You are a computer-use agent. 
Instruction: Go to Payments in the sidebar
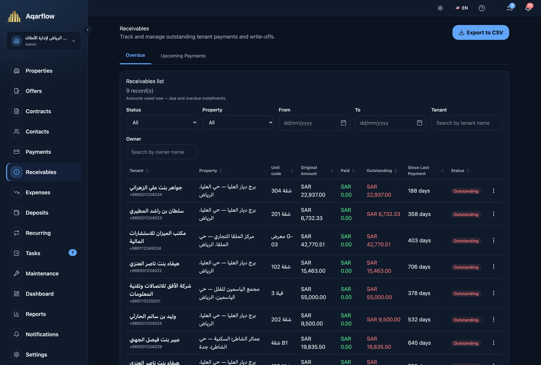click(44, 152)
